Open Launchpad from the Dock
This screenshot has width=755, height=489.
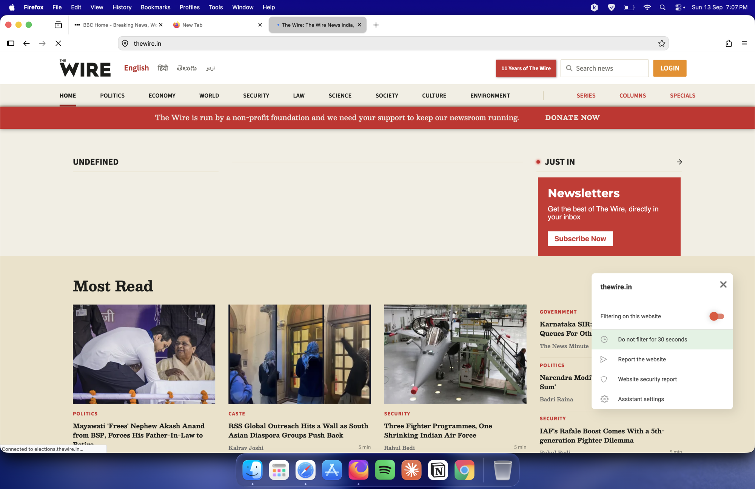pos(279,470)
